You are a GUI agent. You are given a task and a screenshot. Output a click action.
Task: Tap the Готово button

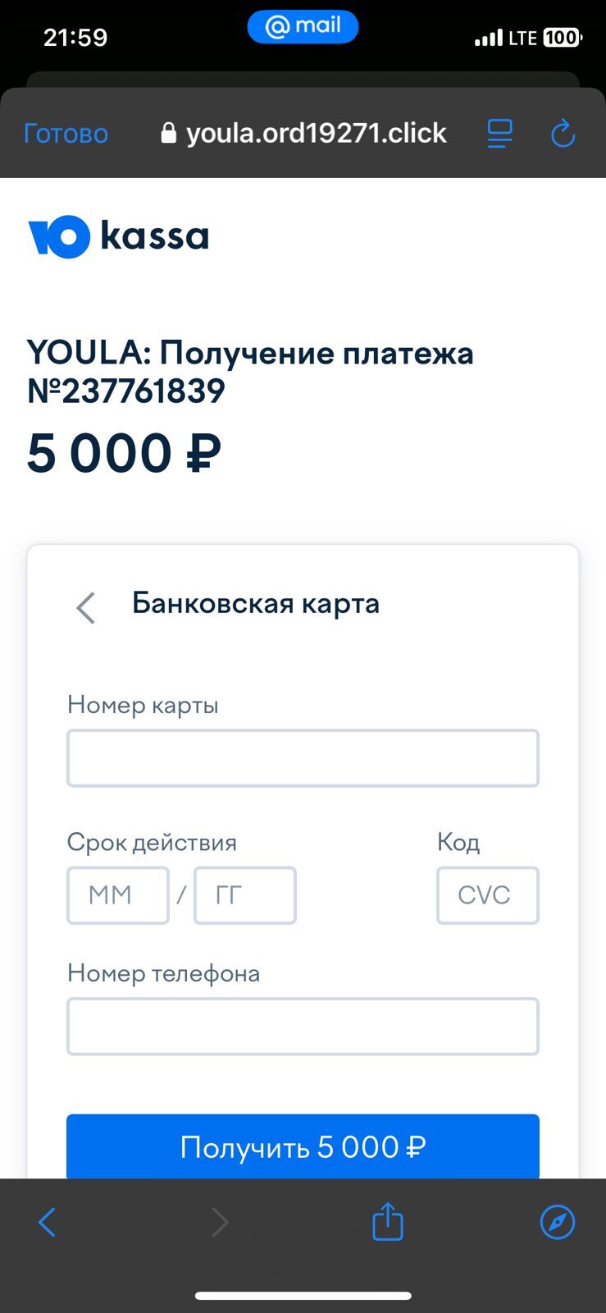(66, 133)
